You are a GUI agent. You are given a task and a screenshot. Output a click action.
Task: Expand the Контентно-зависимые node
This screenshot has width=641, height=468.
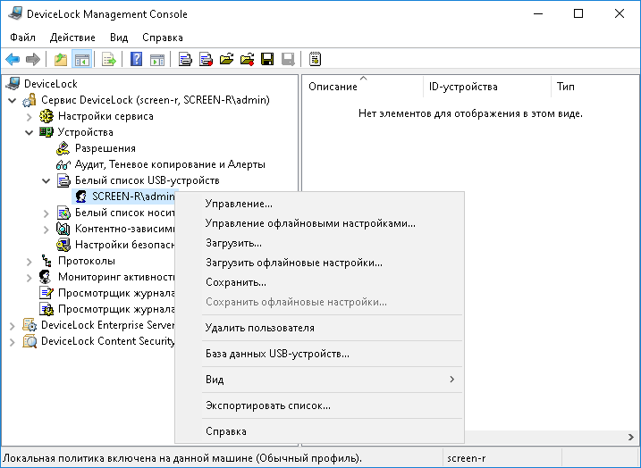[x=46, y=230]
